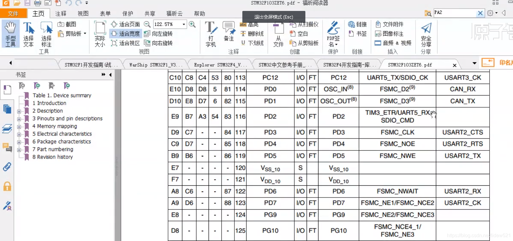Toggle Fit Width (适合宽度) view
Image resolution: width=513 pixels, height=241 pixels.
(x=125, y=34)
